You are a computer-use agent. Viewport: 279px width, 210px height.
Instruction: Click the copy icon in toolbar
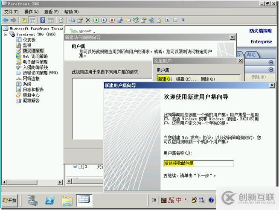(x=72, y=20)
